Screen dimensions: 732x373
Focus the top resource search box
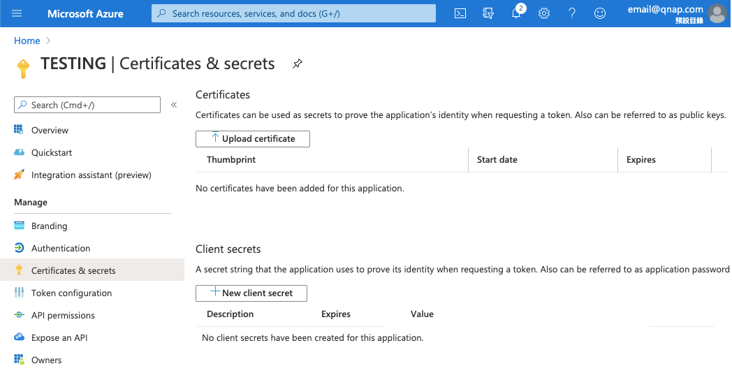(293, 13)
